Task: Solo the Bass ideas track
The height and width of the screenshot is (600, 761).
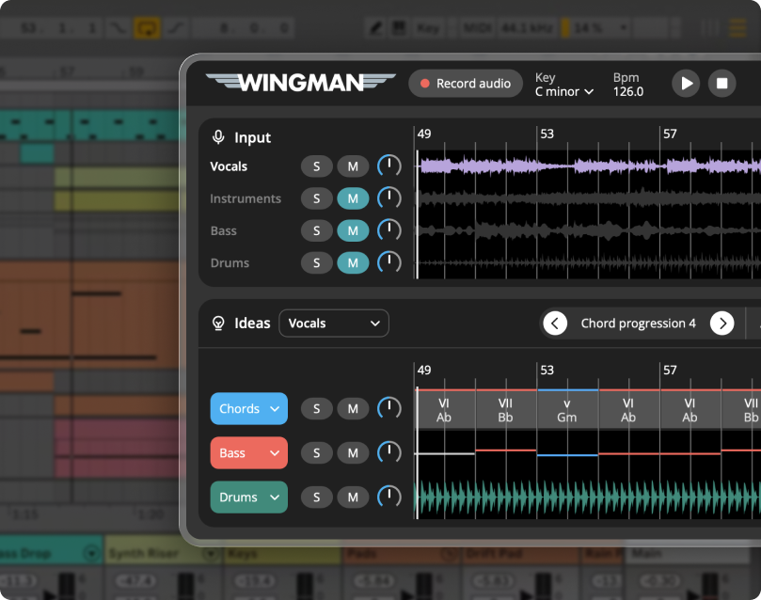Action: point(316,453)
